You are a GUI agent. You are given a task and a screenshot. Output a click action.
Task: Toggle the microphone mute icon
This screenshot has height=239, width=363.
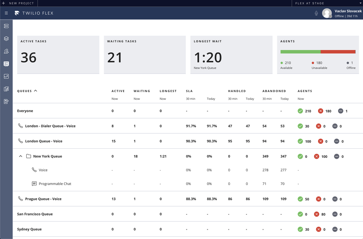tap(316, 13)
